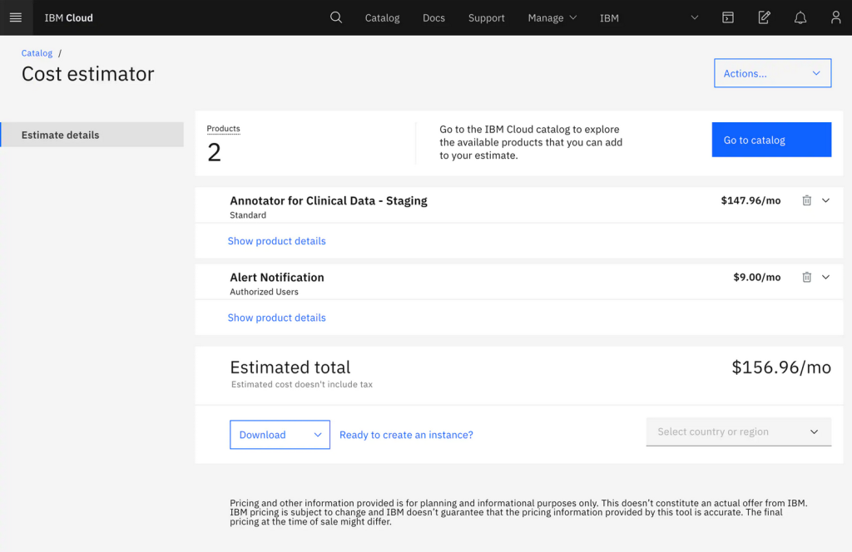The width and height of the screenshot is (852, 552).
Task: Click the search magnifier icon
Action: pyautogui.click(x=336, y=17)
